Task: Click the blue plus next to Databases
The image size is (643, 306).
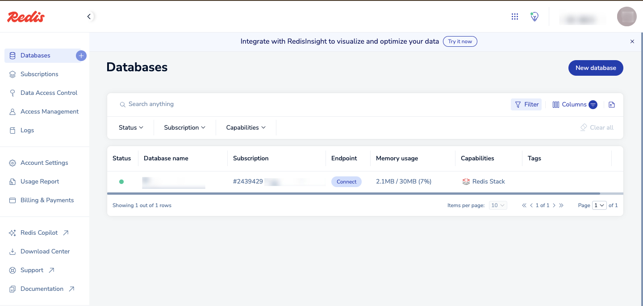Action: point(81,55)
